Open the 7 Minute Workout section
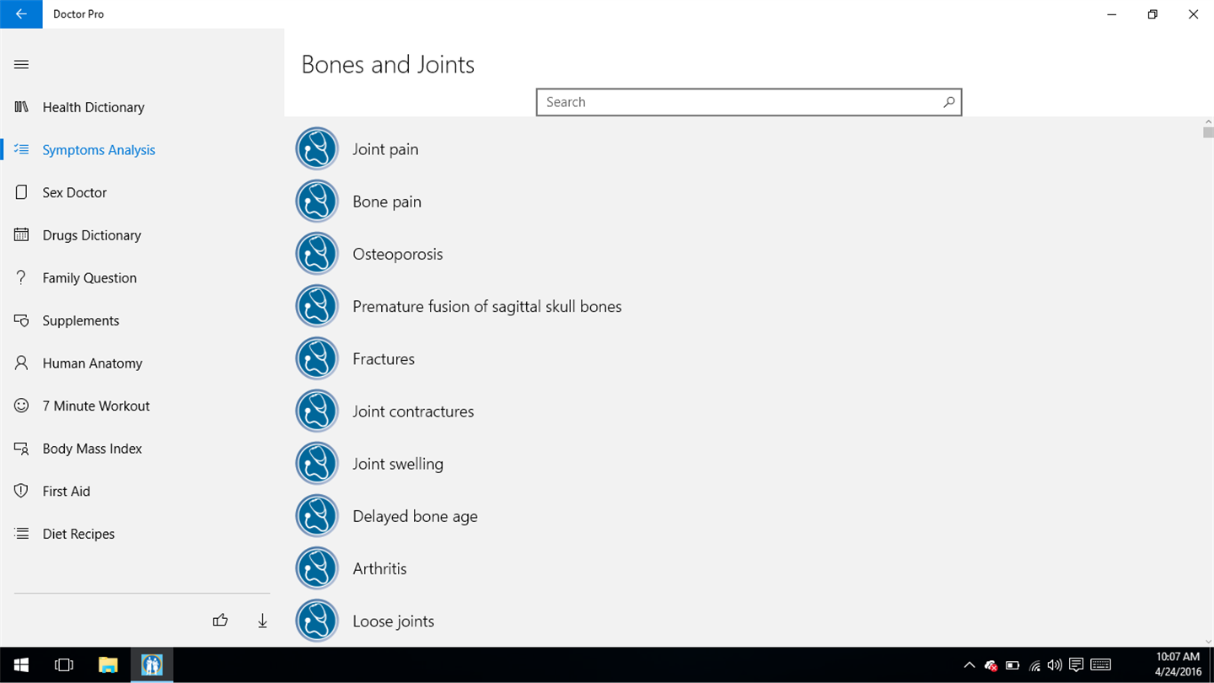 point(96,406)
